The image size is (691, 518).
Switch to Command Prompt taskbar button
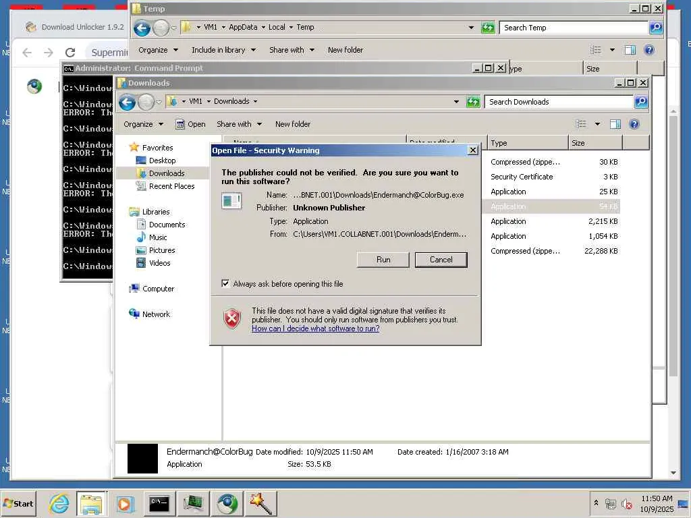coord(159,503)
